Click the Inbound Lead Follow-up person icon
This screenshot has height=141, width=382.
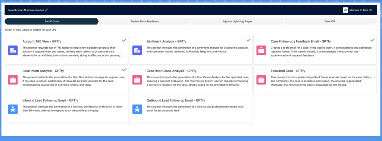(x=13, y=109)
